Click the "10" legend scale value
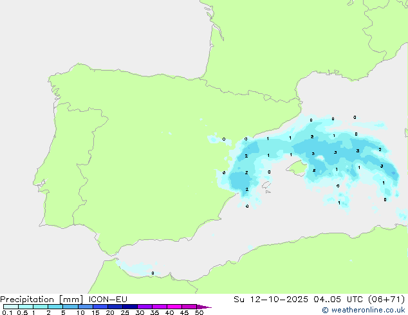 coord(80,312)
